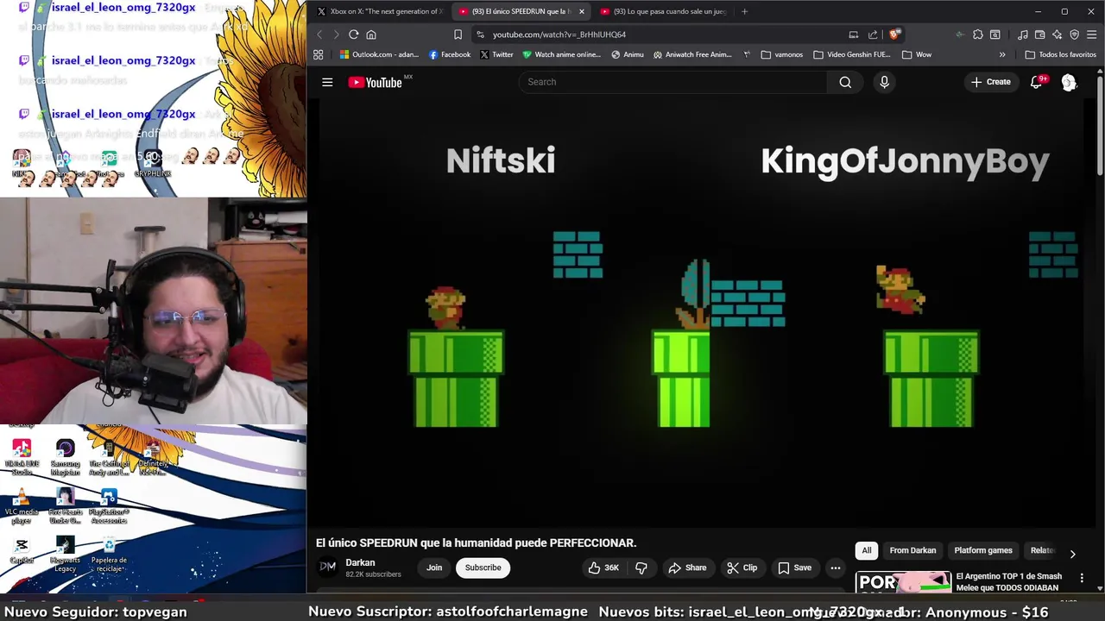Open a new browser tab
This screenshot has height=621, width=1105.
coord(744,11)
